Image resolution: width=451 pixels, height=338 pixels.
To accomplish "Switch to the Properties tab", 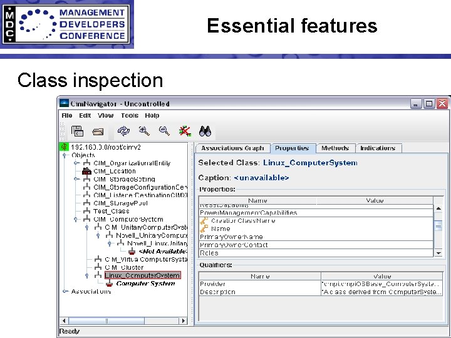I will tap(293, 148).
